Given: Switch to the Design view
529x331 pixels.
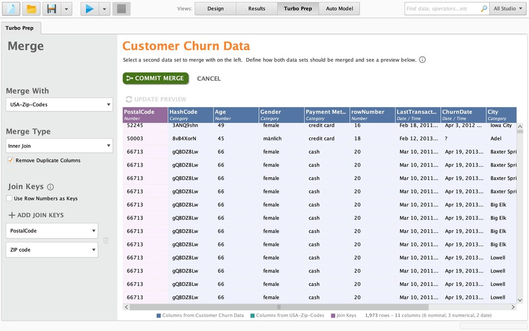Looking at the screenshot, I should tap(215, 9).
